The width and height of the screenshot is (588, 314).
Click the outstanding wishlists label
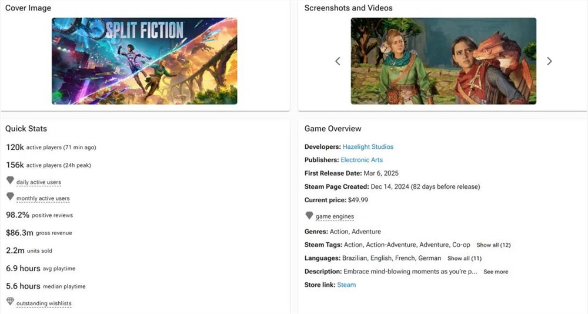[44, 303]
